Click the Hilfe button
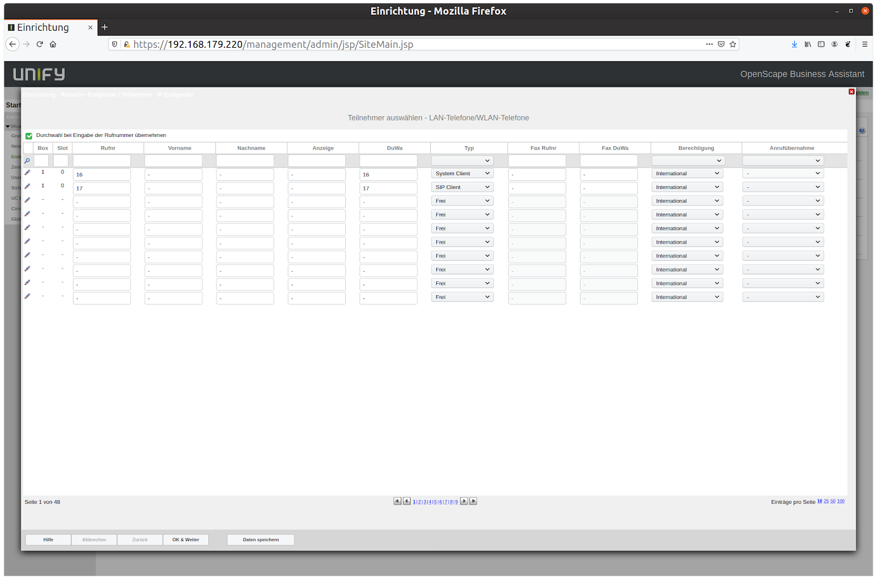The width and height of the screenshot is (877, 580). click(48, 540)
